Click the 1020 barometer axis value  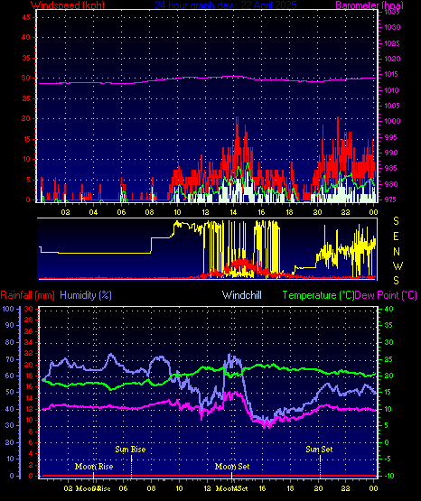pos(392,59)
